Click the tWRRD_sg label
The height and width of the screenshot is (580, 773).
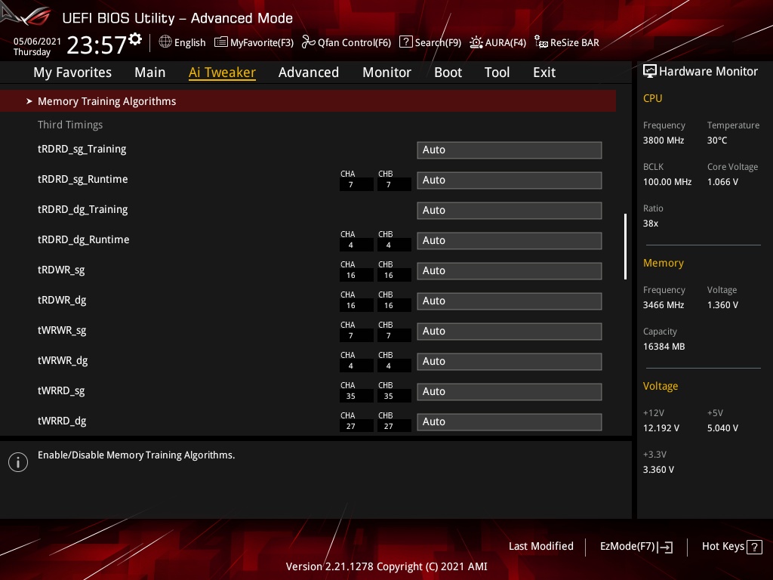[x=61, y=391]
